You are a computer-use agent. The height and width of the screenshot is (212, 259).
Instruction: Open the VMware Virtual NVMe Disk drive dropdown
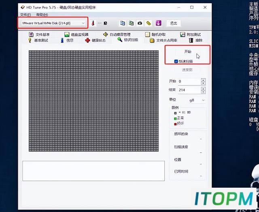click(x=53, y=23)
